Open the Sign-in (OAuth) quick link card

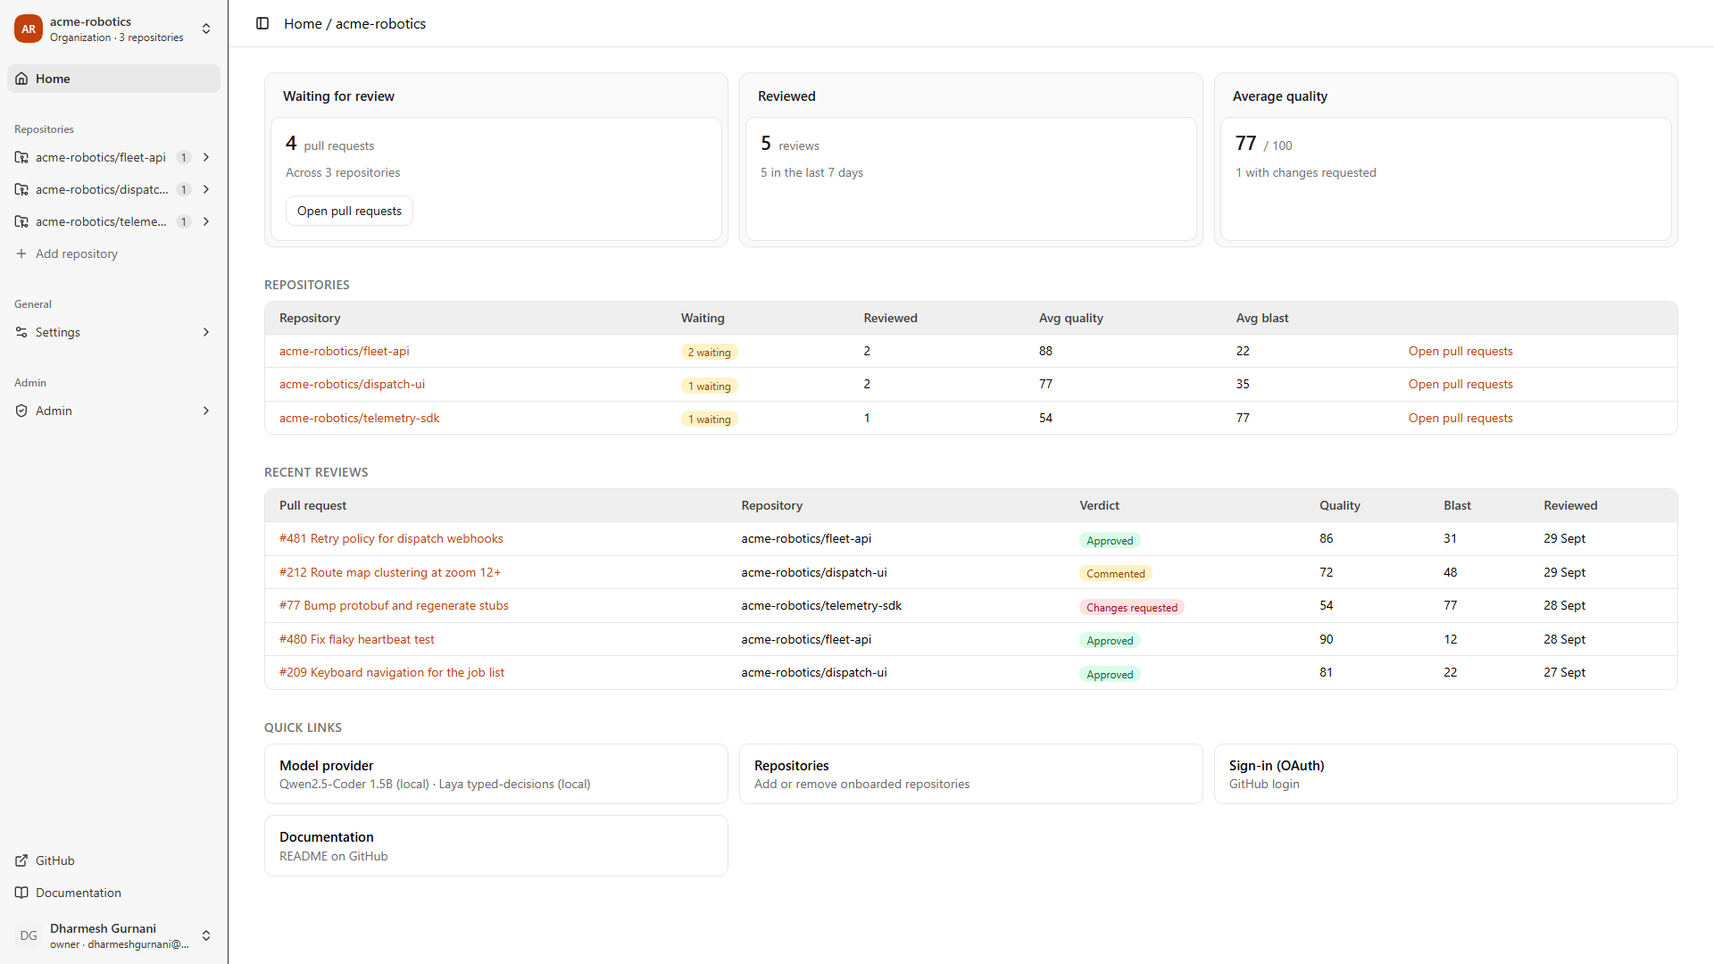click(x=1445, y=774)
